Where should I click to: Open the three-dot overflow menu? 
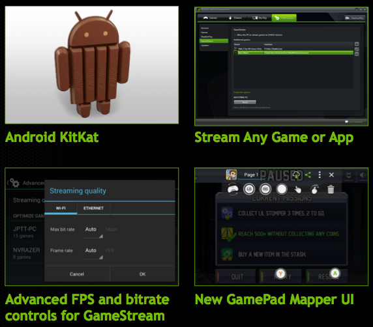(x=320, y=175)
